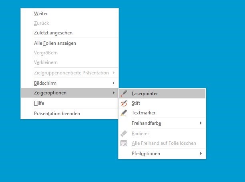The height and width of the screenshot is (182, 245).
Task: Click the Zeigeroptionen submenu arrow
Action: click(114, 93)
